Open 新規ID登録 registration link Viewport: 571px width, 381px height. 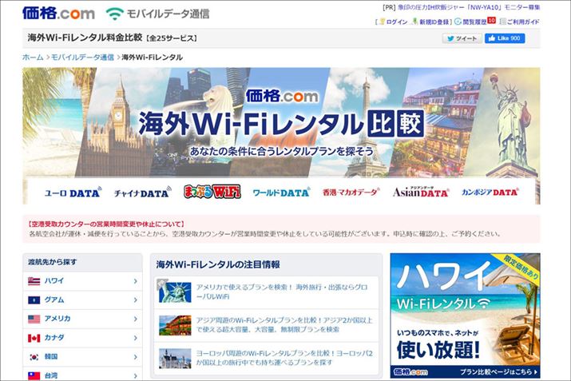click(x=434, y=22)
